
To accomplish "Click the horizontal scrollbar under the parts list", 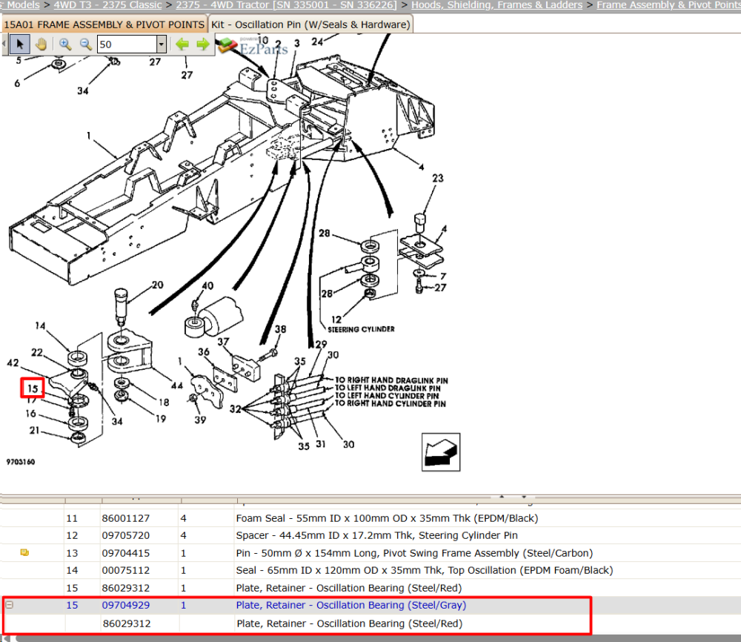I will [x=378, y=639].
